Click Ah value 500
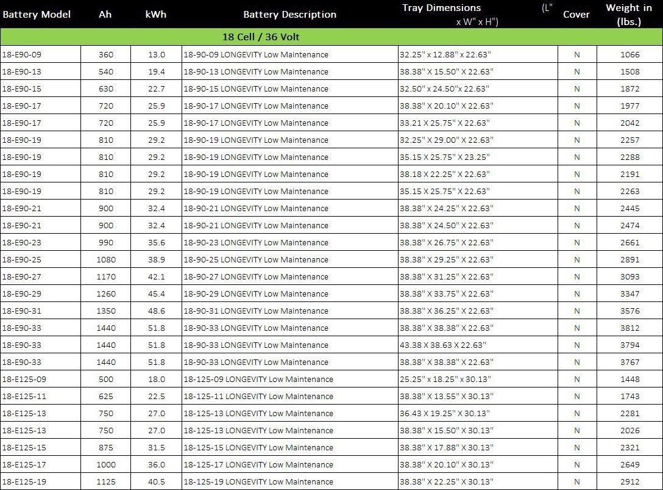 tap(105, 379)
